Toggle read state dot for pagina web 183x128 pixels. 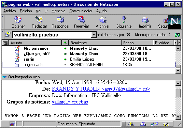coord(65,65)
